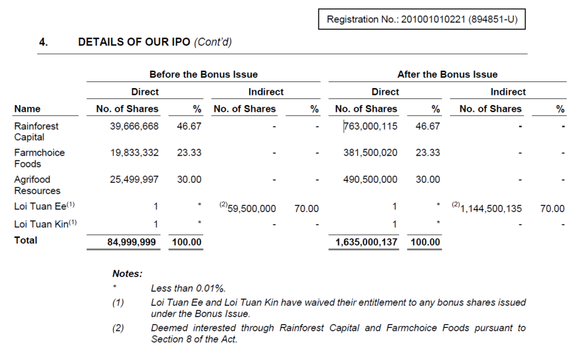Click the Rainforest Capital row name
The height and width of the screenshot is (350, 578).
tap(36, 132)
